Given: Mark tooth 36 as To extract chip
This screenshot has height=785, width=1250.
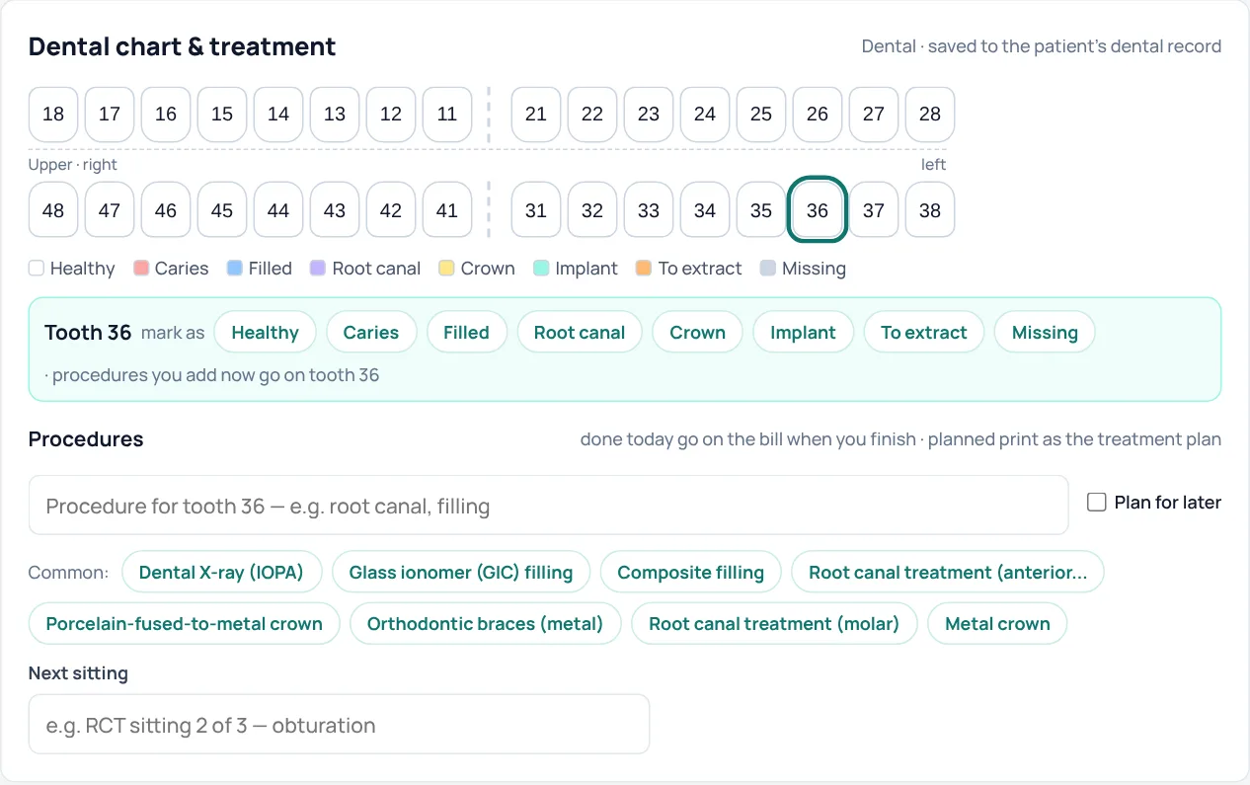Looking at the screenshot, I should coord(924,333).
